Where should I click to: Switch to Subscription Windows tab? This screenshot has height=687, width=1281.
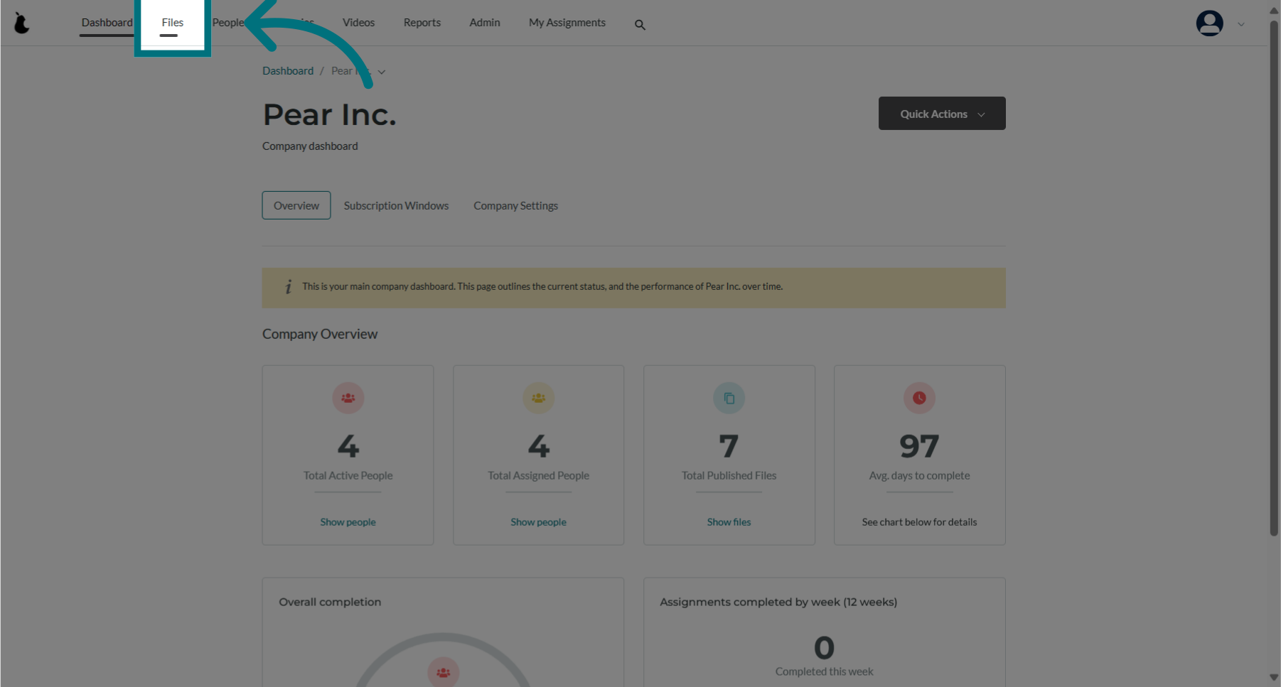click(x=396, y=205)
